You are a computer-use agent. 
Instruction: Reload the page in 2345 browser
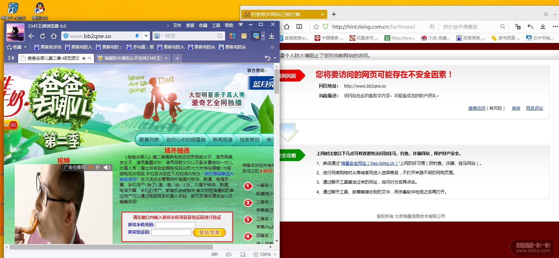pos(43,36)
